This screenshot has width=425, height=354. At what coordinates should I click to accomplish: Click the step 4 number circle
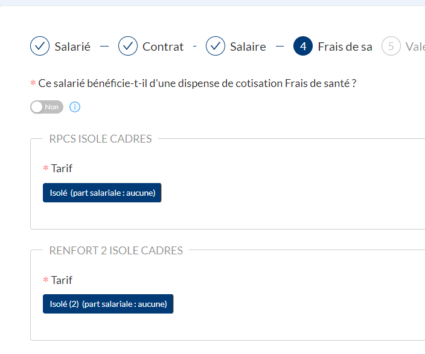point(303,46)
